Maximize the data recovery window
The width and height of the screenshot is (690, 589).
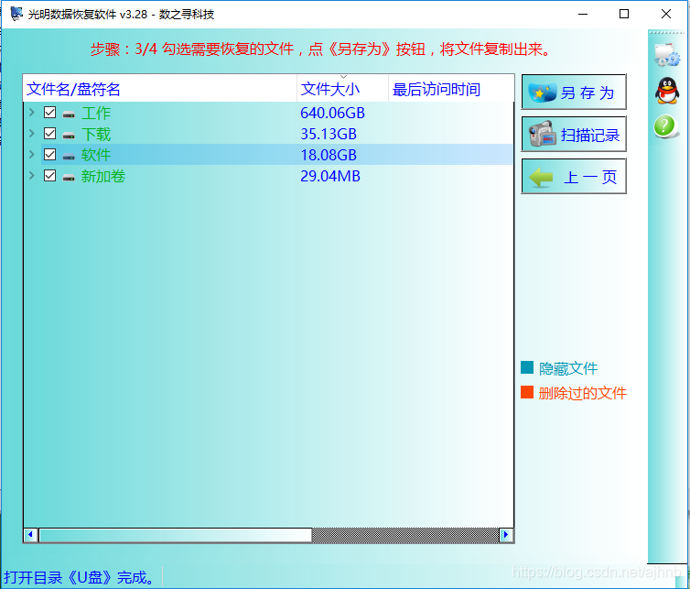click(624, 14)
